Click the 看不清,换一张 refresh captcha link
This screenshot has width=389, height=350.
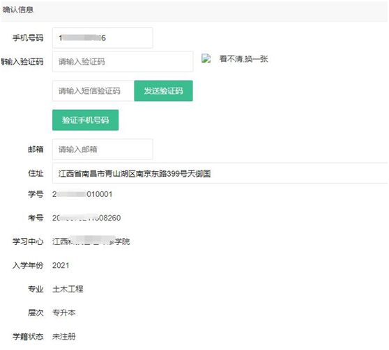tap(243, 59)
